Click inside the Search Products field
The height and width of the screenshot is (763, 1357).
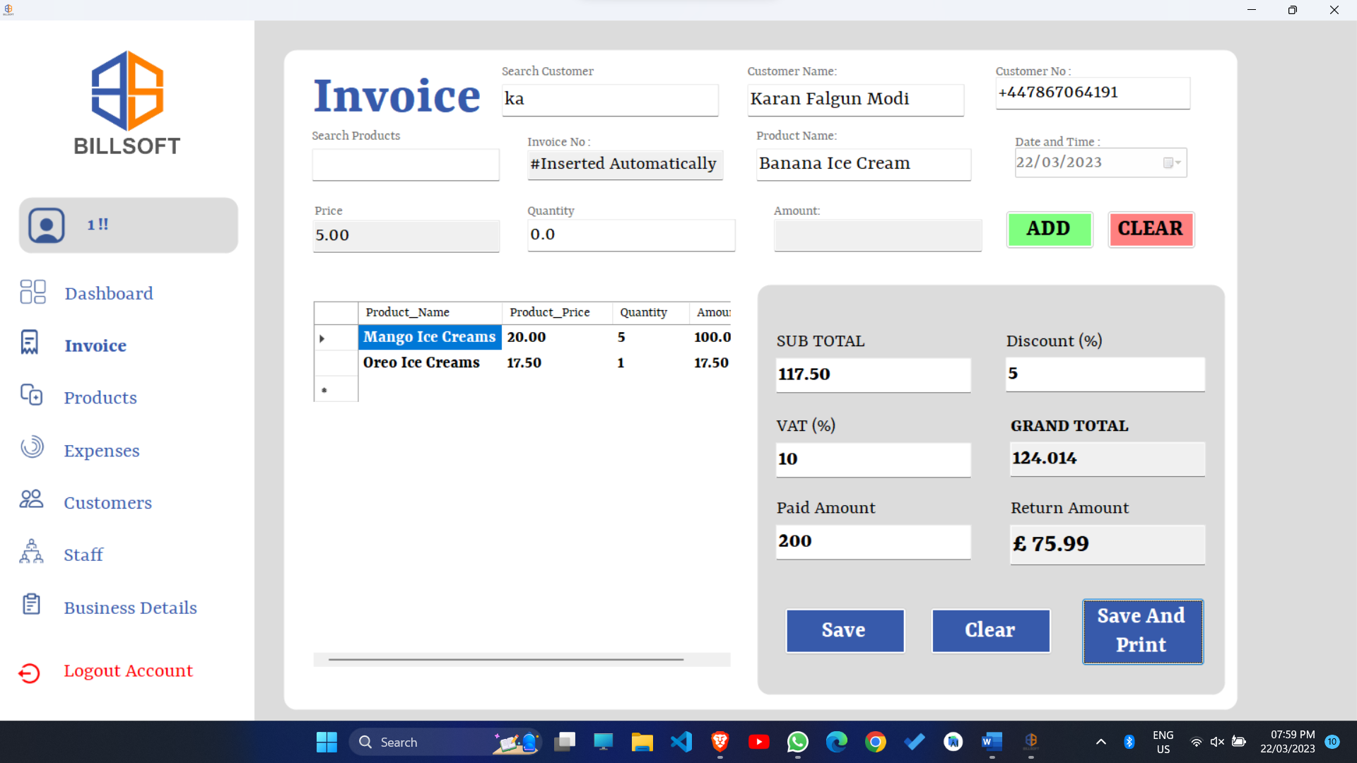[x=405, y=165]
